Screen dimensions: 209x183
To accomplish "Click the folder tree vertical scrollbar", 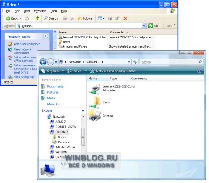I will click(x=83, y=137).
